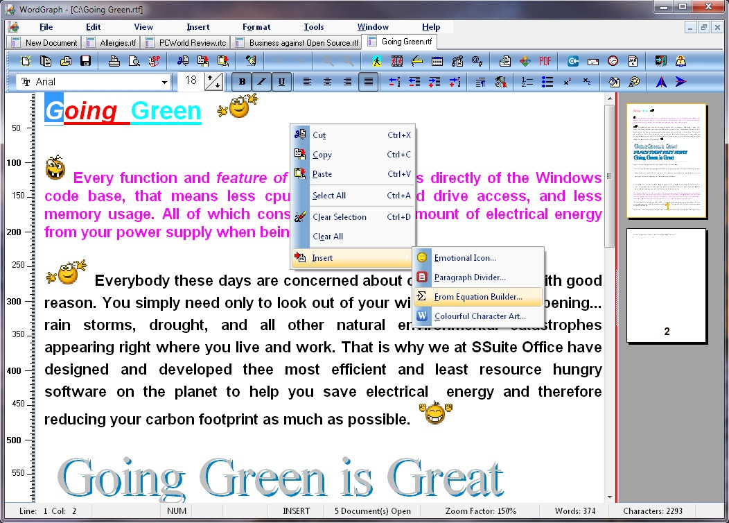Click the paint bucket fill colour icon
The width and height of the screenshot is (729, 523).
[614, 82]
